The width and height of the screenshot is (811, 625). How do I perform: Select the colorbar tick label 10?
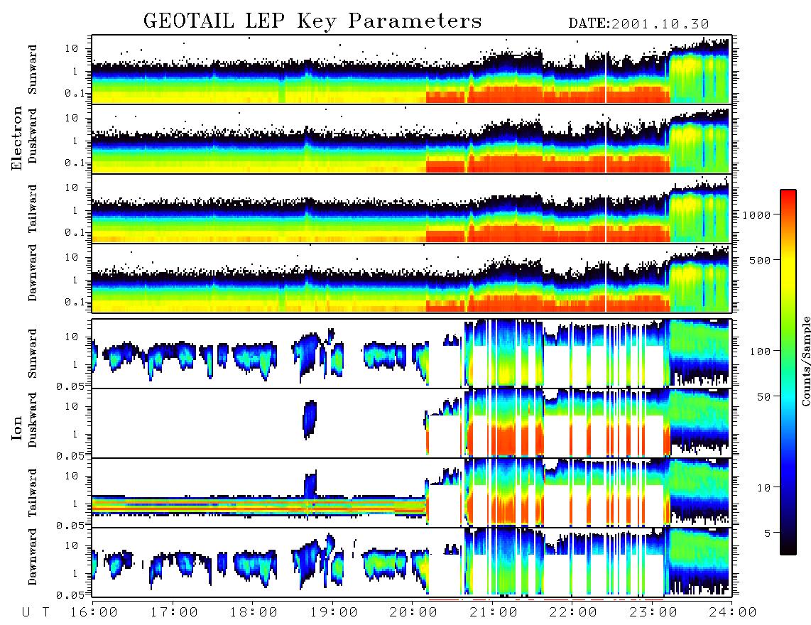click(763, 488)
